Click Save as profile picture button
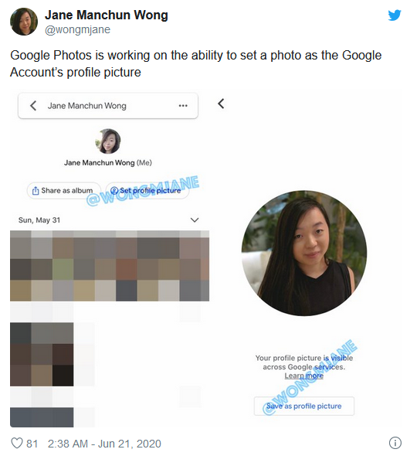 (x=304, y=406)
